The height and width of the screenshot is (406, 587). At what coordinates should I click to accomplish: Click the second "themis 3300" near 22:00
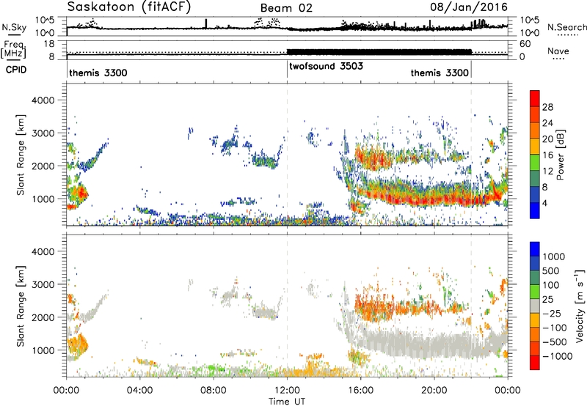[x=440, y=73]
